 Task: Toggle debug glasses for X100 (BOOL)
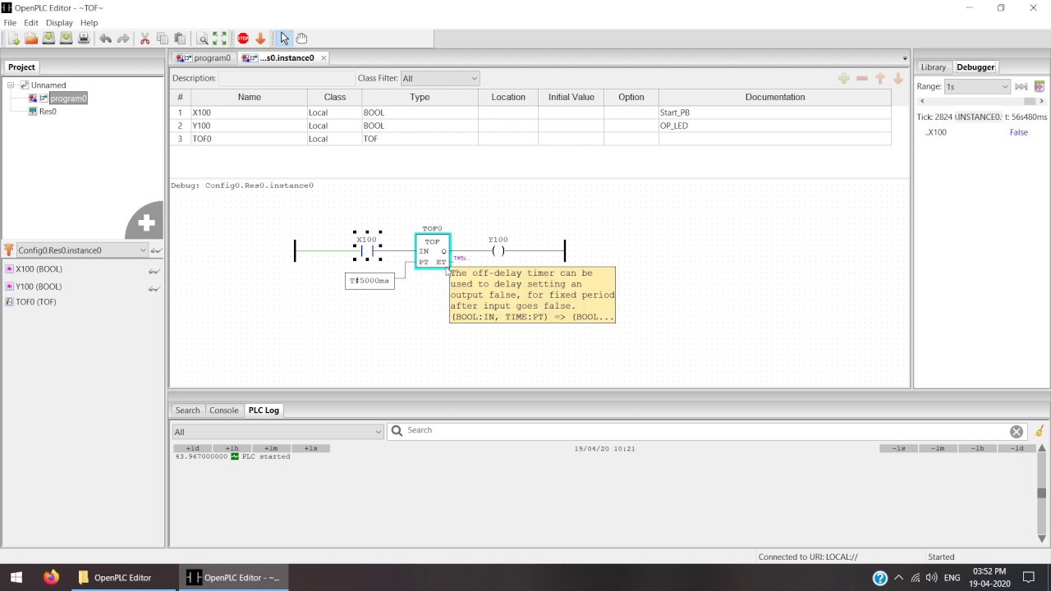click(154, 270)
